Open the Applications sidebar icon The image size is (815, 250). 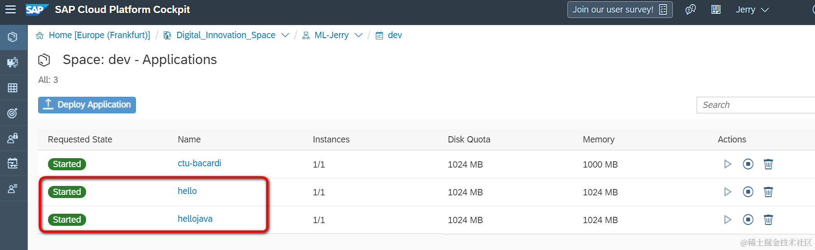click(13, 37)
